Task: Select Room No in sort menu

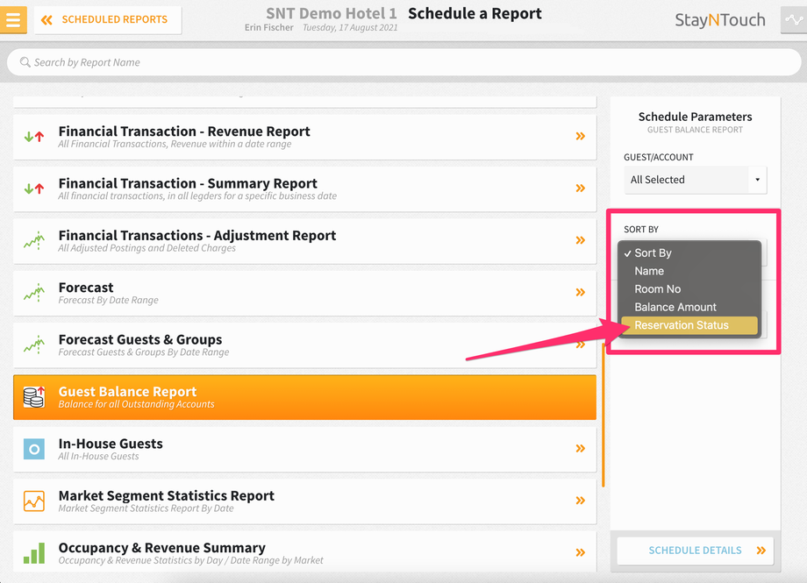Action: point(689,289)
